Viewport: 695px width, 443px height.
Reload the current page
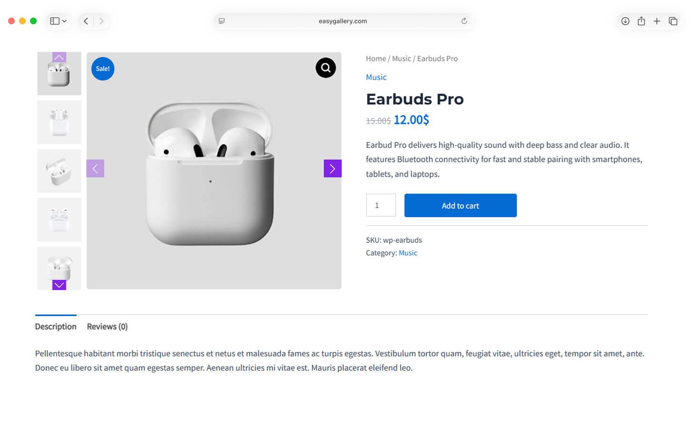point(464,21)
